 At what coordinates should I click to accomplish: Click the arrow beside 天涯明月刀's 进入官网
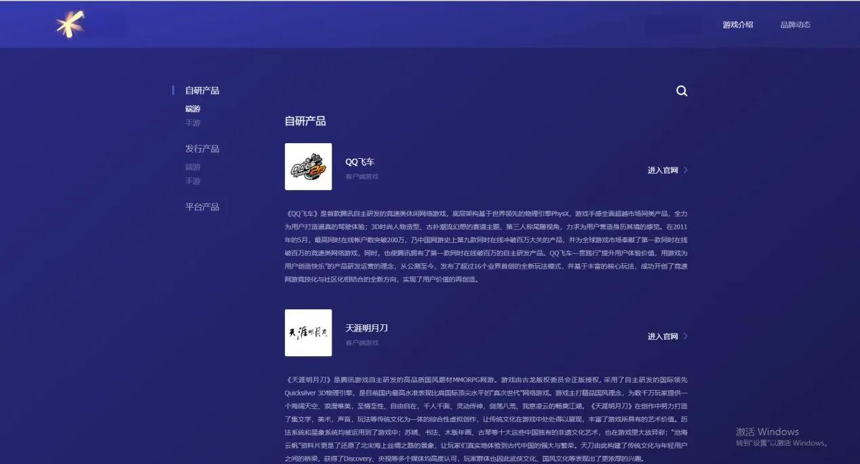[685, 336]
